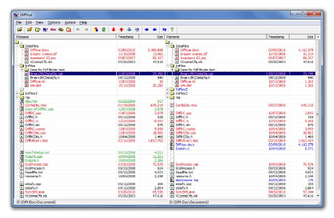
Task: Expand the res folder in left pane
Action: pyautogui.click(x=17, y=97)
